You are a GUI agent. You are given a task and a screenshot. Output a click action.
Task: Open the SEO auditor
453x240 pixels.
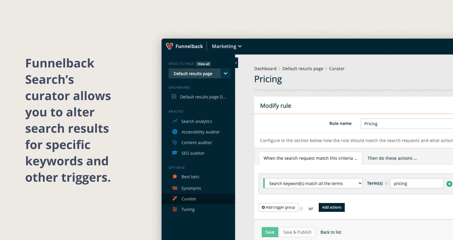(x=188, y=153)
